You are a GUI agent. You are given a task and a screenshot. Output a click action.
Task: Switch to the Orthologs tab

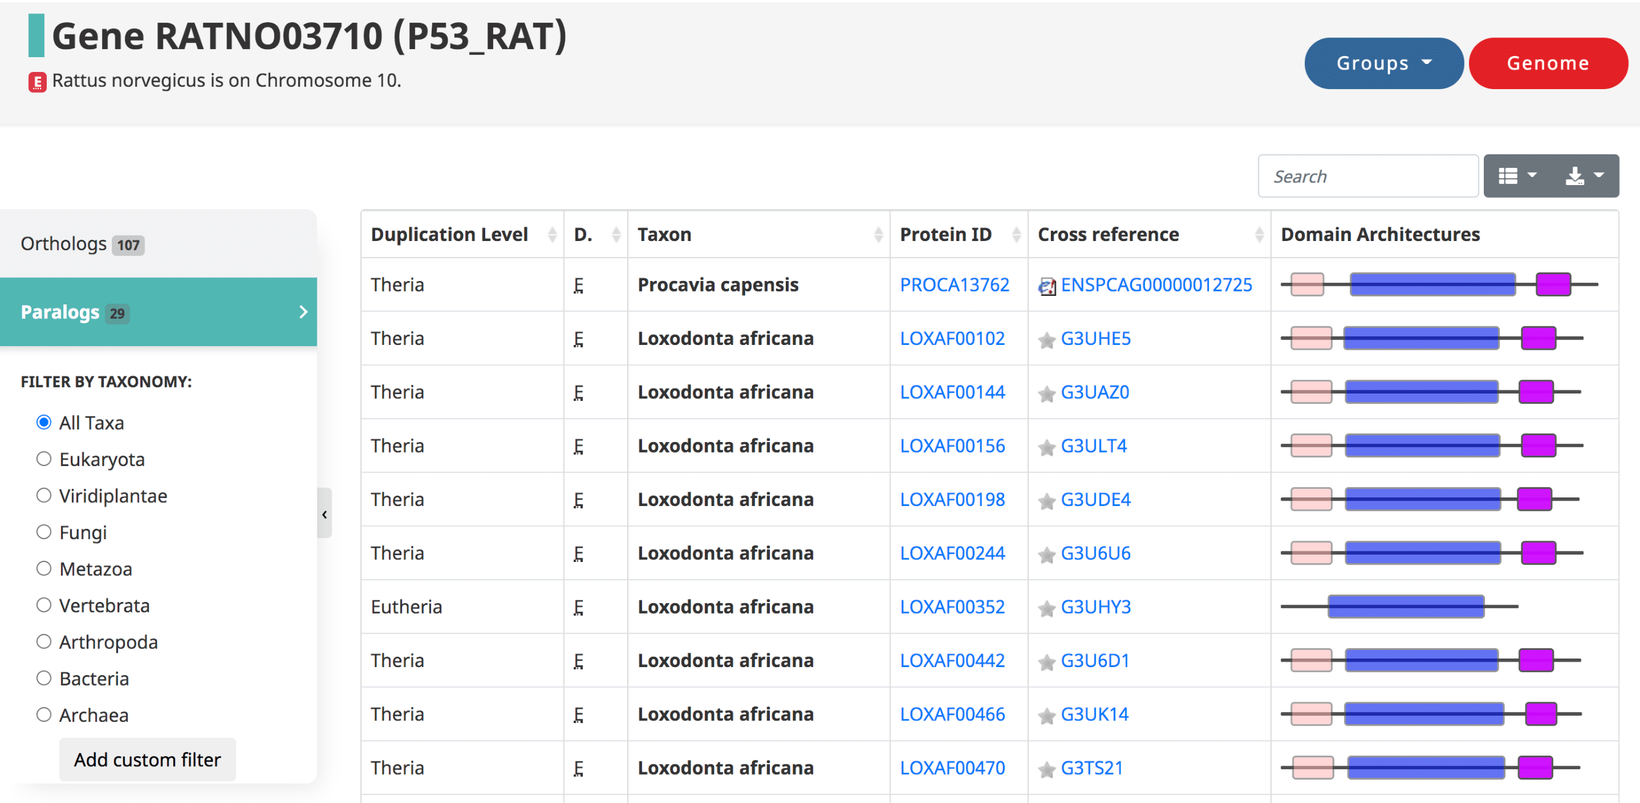[x=82, y=244]
